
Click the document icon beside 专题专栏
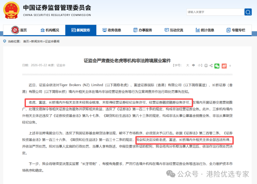coord(228,30)
